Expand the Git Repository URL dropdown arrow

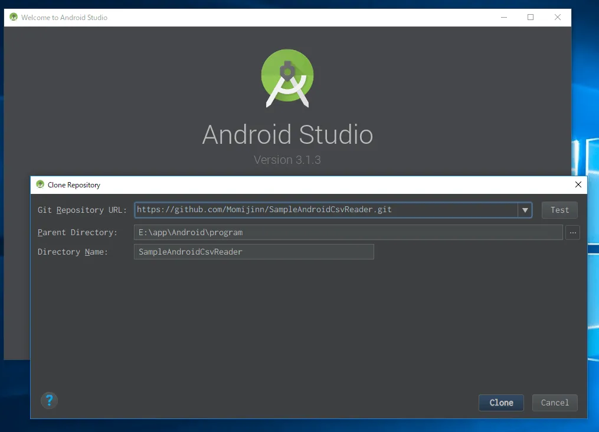(x=525, y=210)
